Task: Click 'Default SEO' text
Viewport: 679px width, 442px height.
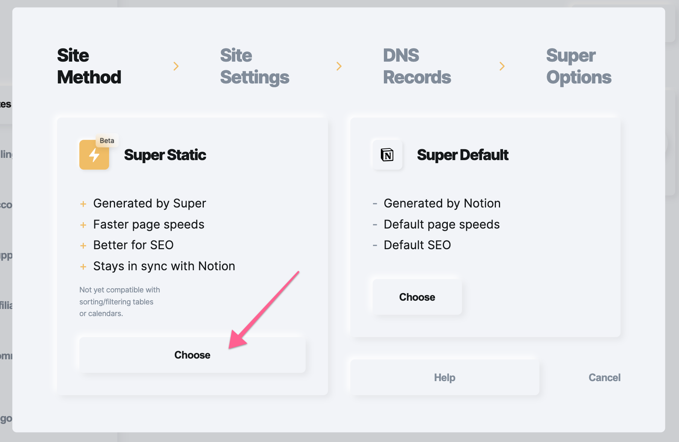Action: click(x=417, y=245)
